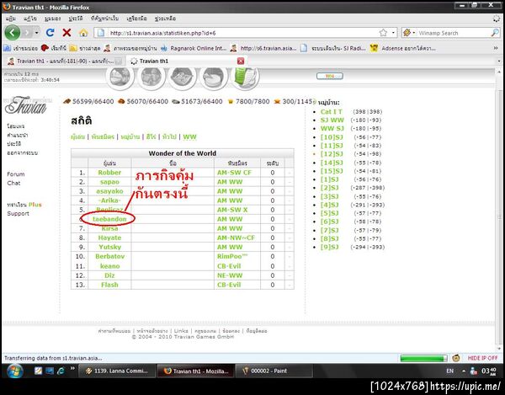Open alliance NE-WW link
The image size is (505, 395).
(230, 275)
